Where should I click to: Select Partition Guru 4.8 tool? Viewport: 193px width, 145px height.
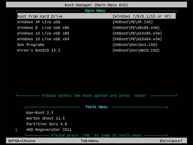pyautogui.click(x=47, y=124)
